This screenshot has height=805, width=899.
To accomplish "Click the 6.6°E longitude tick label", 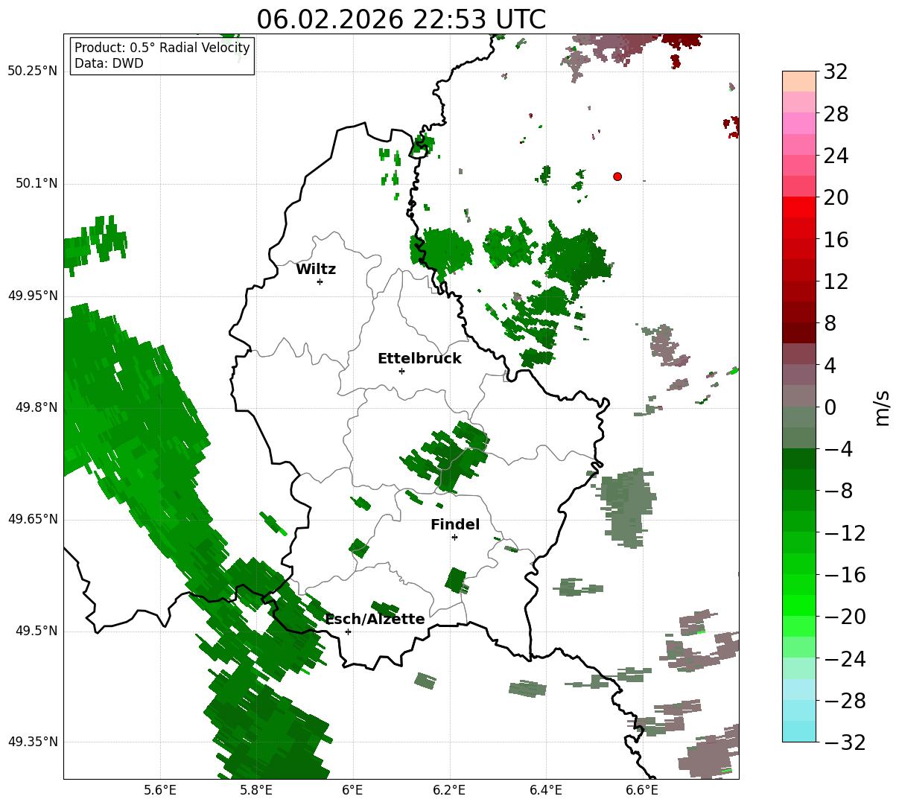I will (x=641, y=789).
